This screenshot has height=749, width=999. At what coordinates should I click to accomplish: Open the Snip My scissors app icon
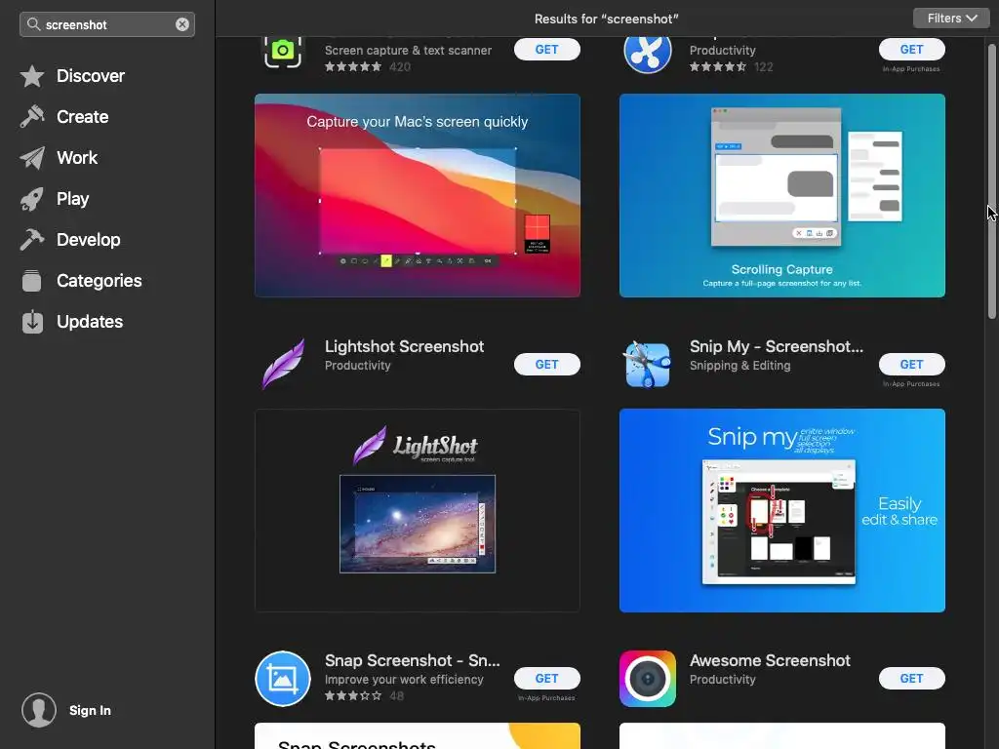[648, 365]
